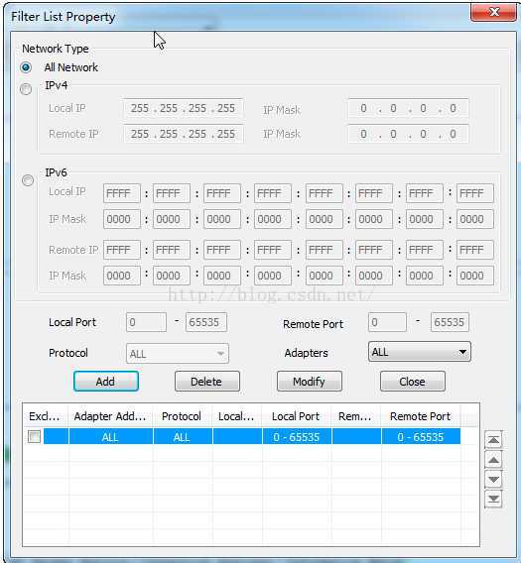The height and width of the screenshot is (563, 521).
Task: Select local port 0 - 65535 cell
Action: 297,436
